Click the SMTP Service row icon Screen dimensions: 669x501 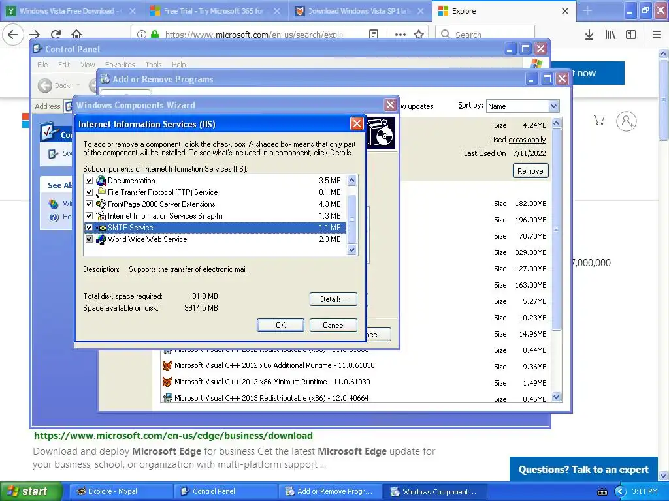coord(101,228)
